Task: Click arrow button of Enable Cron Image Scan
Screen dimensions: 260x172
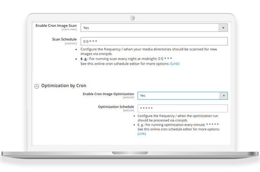Action: [223, 28]
